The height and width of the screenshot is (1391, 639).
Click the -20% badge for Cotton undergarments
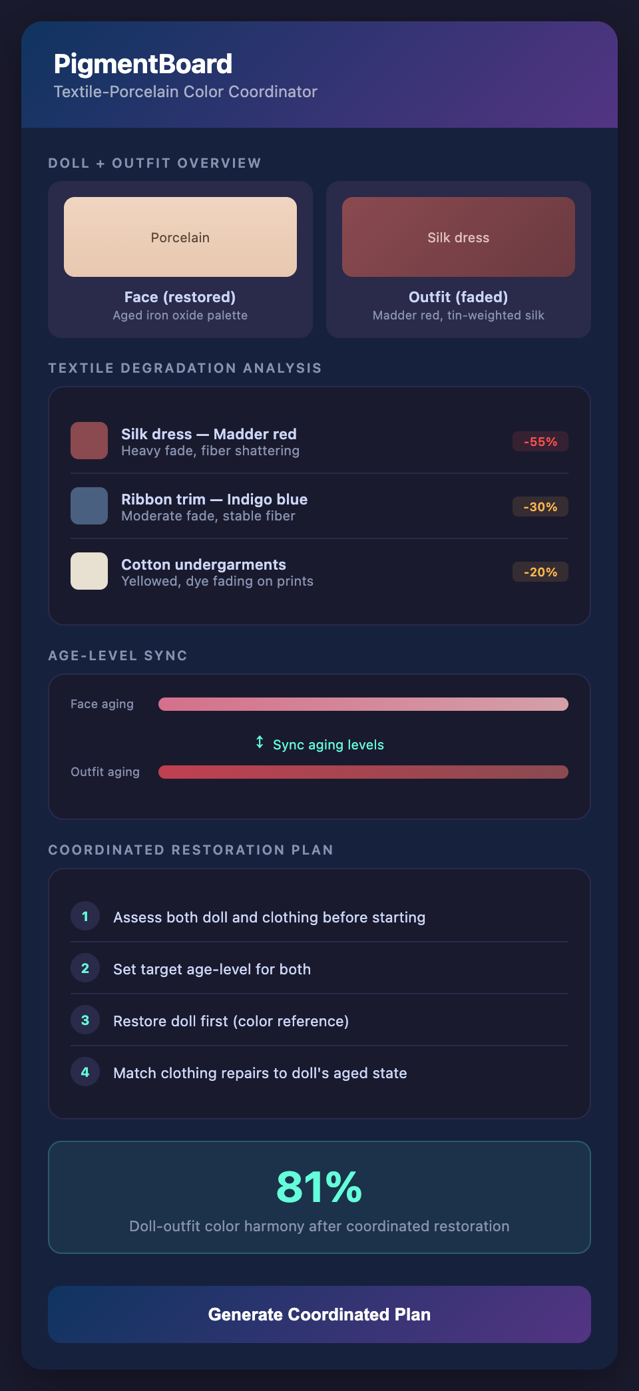tap(540, 571)
